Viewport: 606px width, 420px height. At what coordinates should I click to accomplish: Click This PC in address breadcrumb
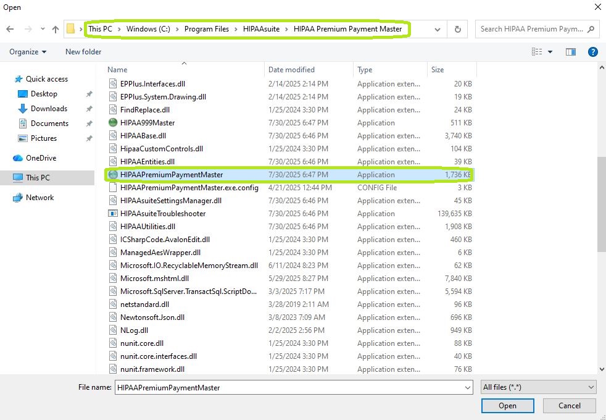click(100, 29)
